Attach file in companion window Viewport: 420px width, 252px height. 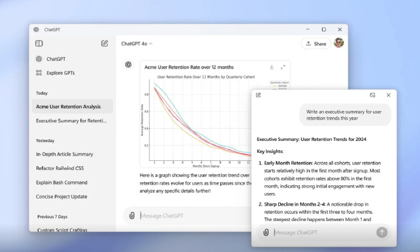pos(266,232)
